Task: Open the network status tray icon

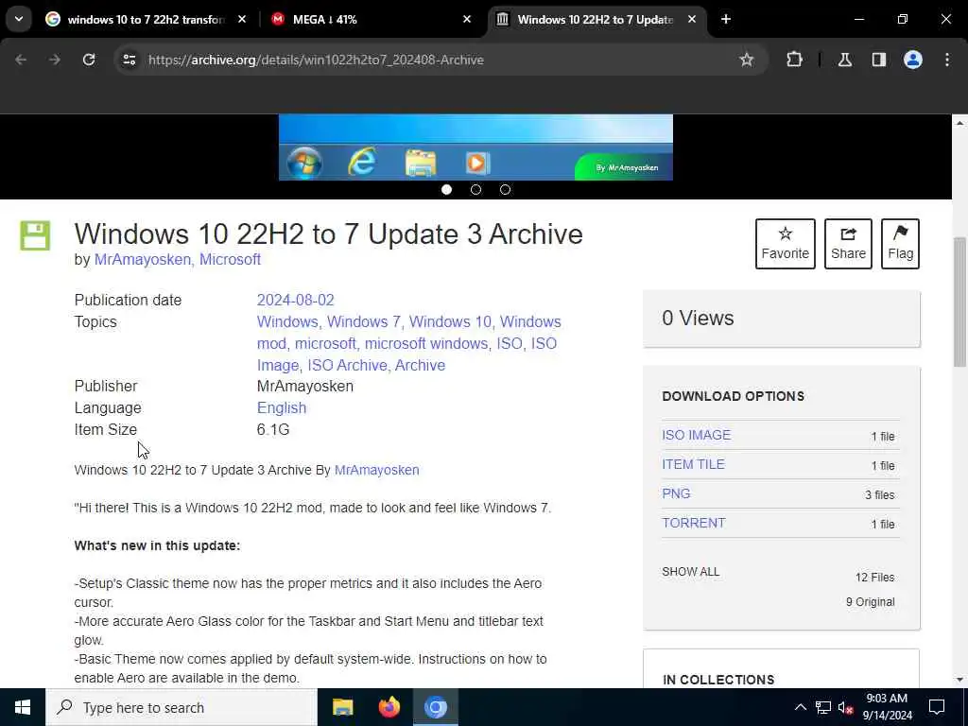Action: [823, 707]
